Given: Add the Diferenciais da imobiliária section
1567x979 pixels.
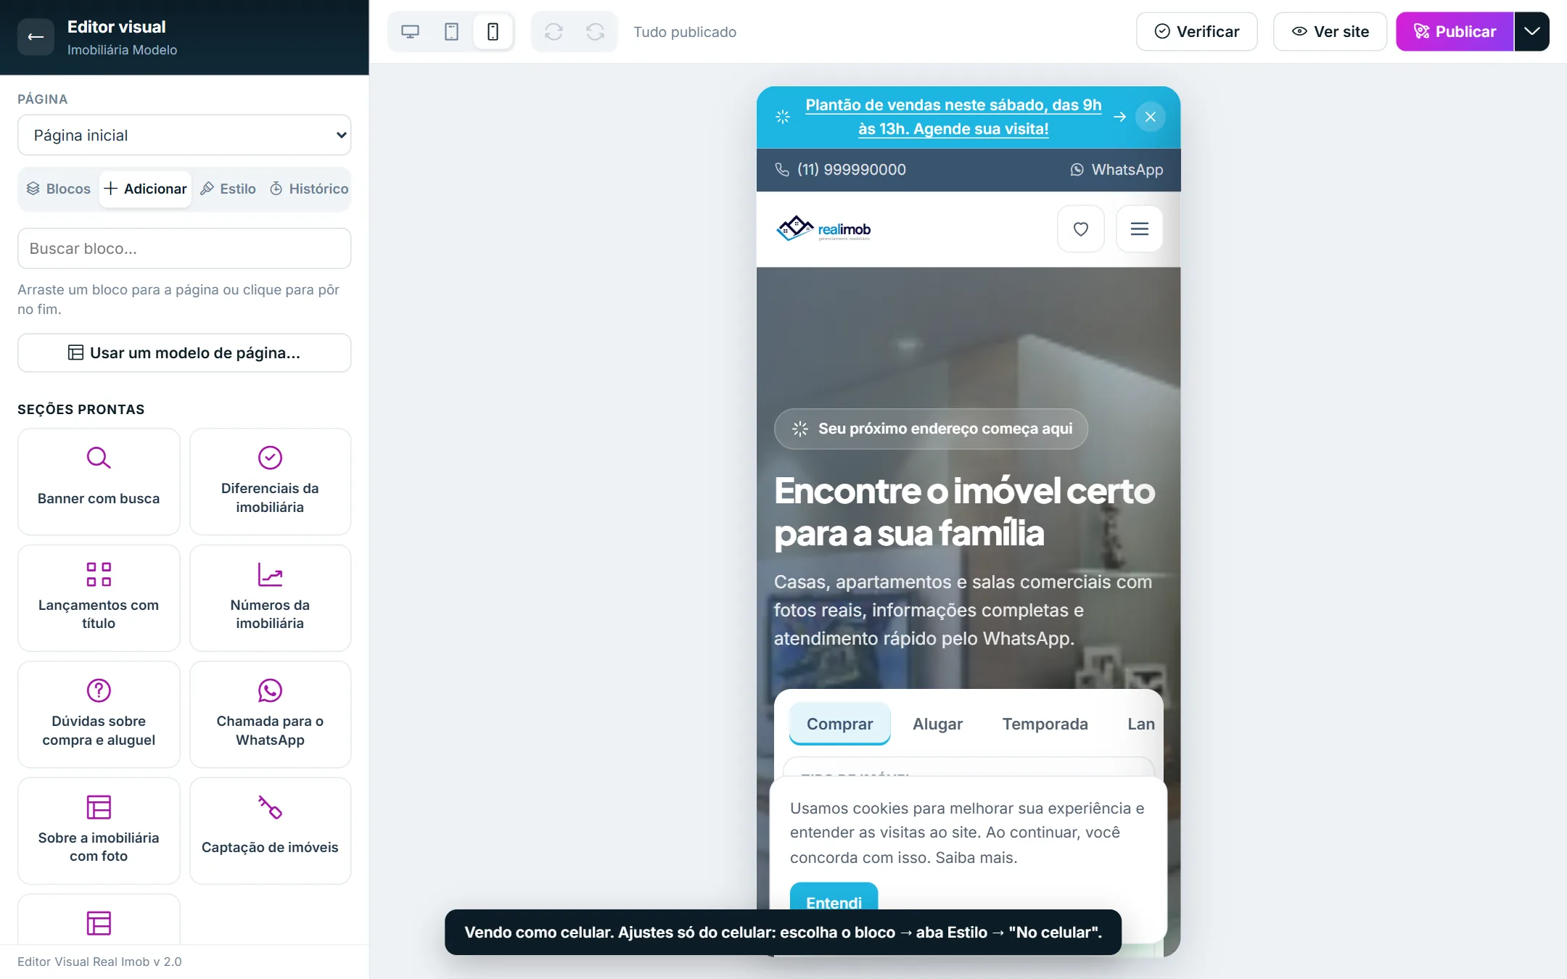Looking at the screenshot, I should point(270,482).
